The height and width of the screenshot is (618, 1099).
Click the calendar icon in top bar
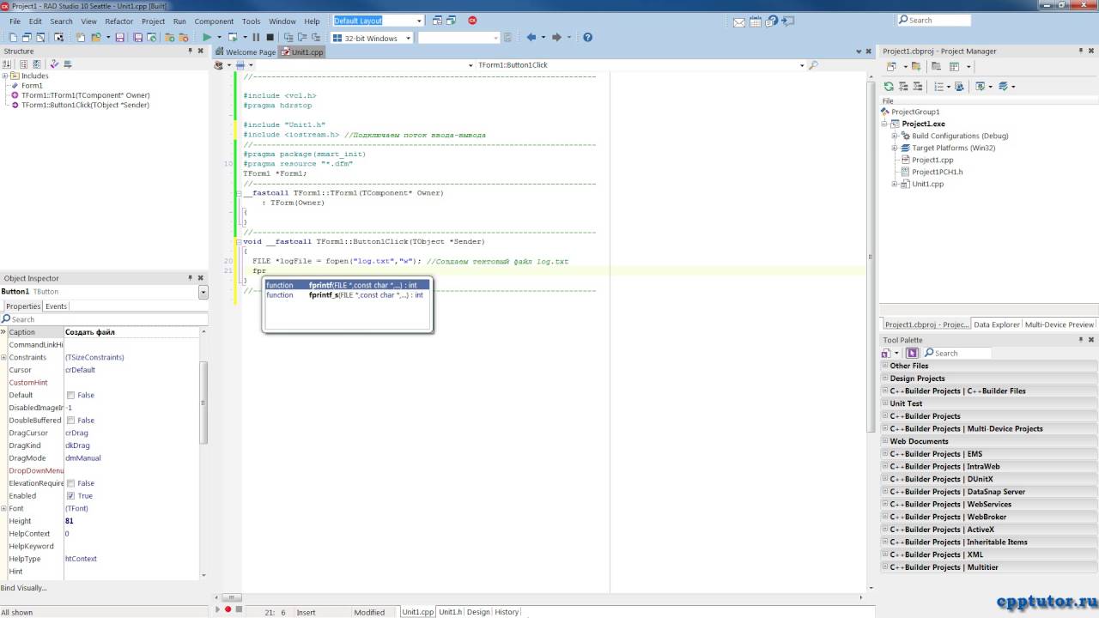[x=756, y=21]
